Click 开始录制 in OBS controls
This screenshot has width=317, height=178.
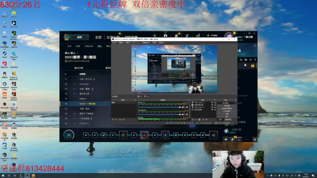point(227,106)
